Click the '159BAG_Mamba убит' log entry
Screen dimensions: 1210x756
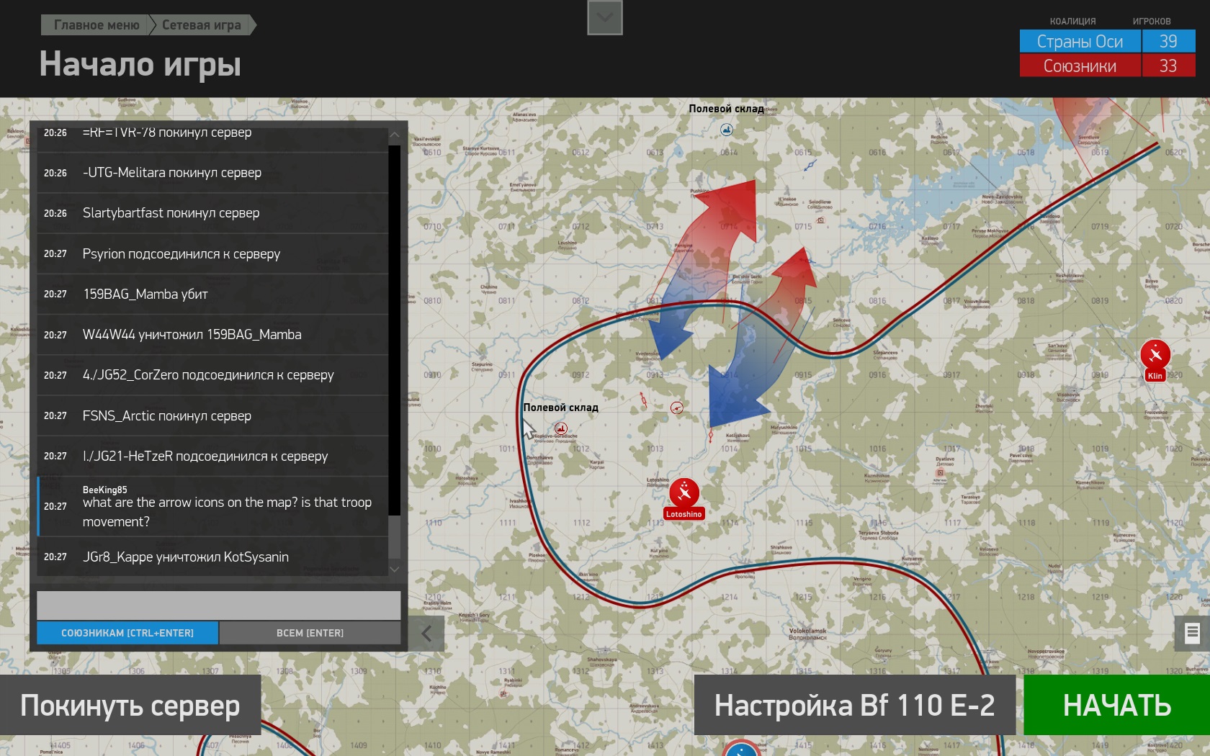point(213,294)
